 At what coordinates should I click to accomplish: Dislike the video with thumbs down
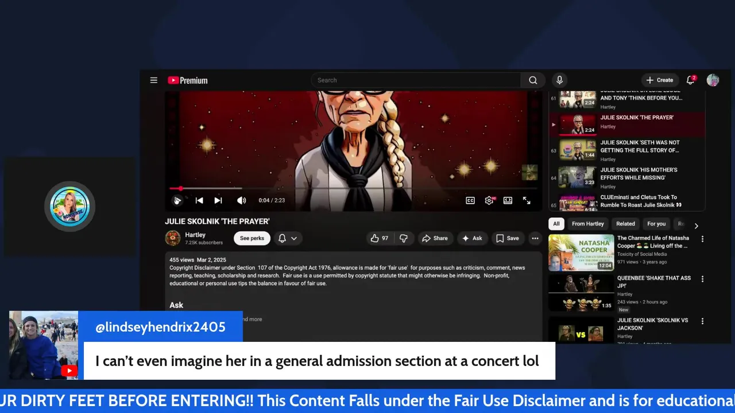404,238
